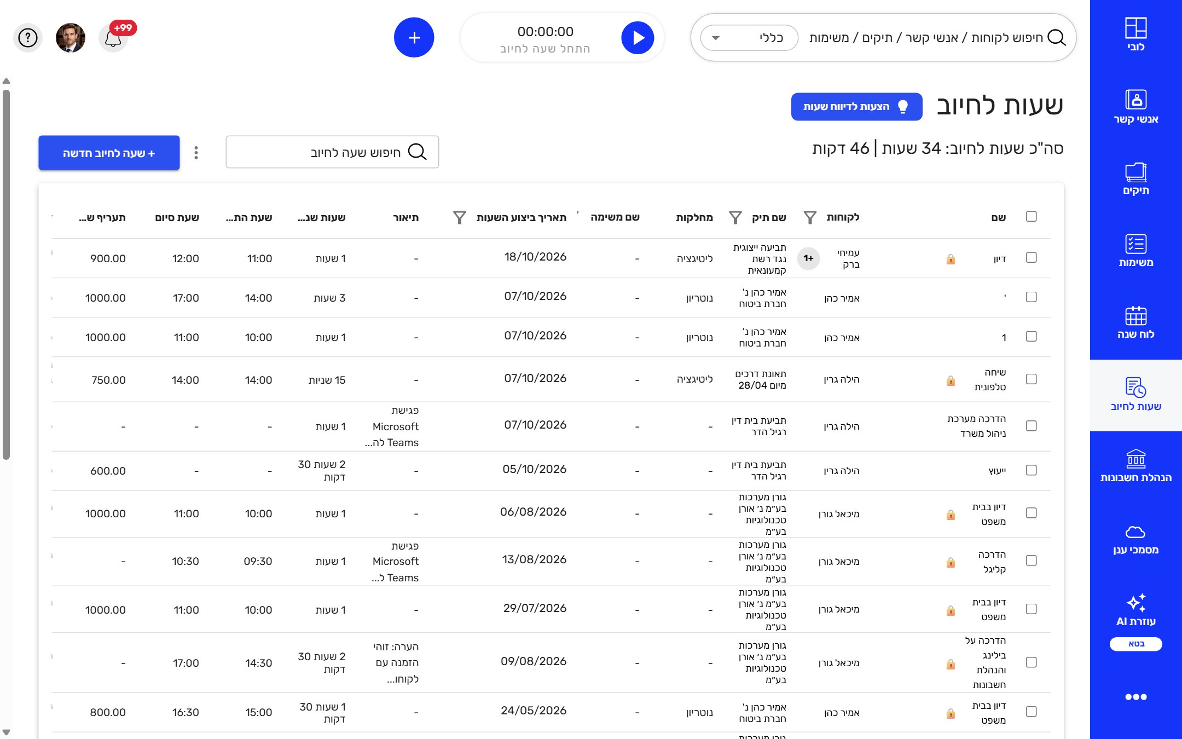The width and height of the screenshot is (1182, 739).
Task: Click the three-dot more icon in sidebar
Action: pyautogui.click(x=1135, y=697)
